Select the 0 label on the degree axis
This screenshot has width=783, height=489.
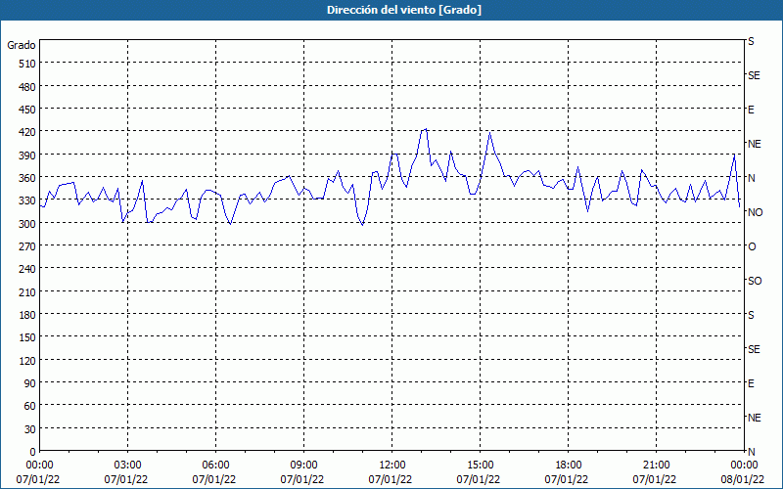pos(33,452)
